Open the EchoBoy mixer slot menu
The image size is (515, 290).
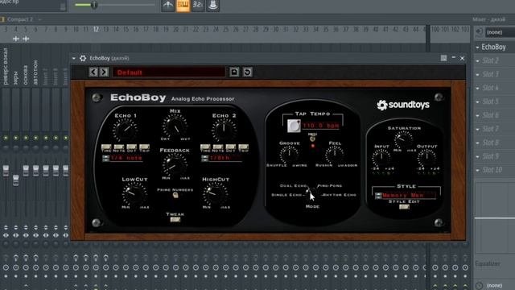coord(477,48)
